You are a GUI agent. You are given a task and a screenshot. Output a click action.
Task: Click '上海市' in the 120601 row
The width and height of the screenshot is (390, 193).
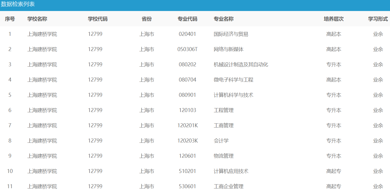coord(147,156)
